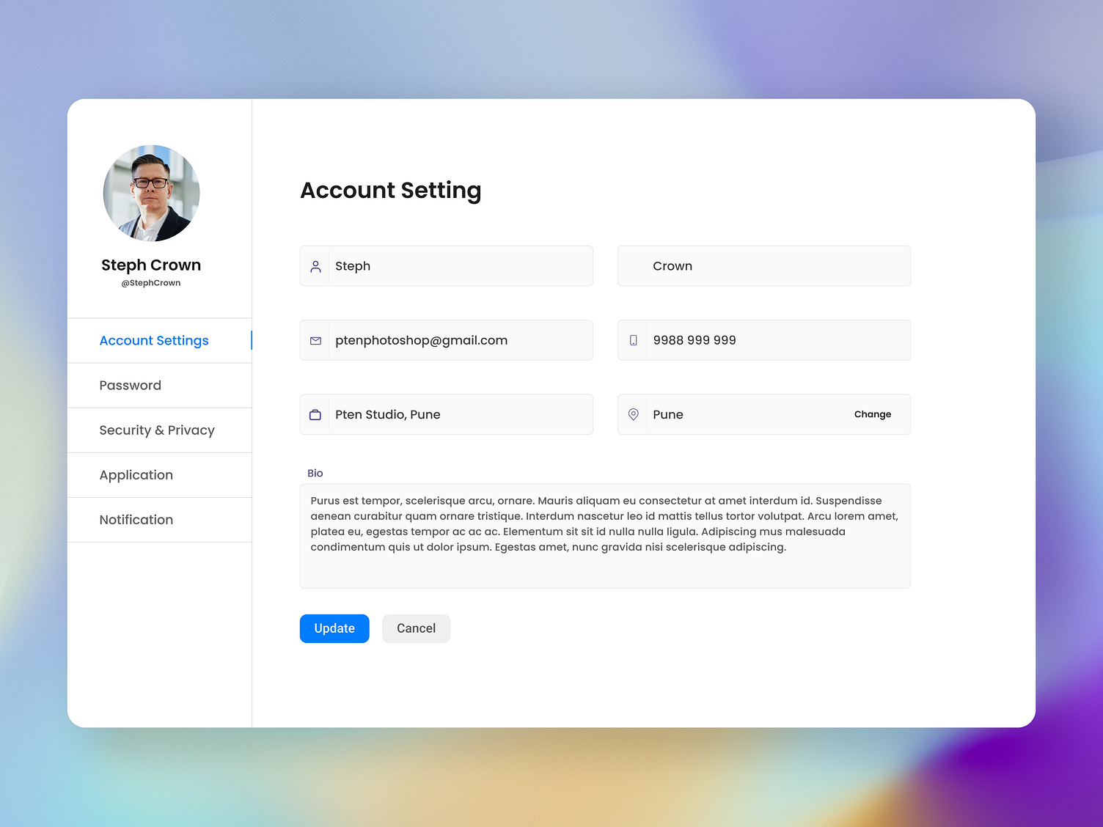Click the @StephCrown username link

pyautogui.click(x=150, y=282)
